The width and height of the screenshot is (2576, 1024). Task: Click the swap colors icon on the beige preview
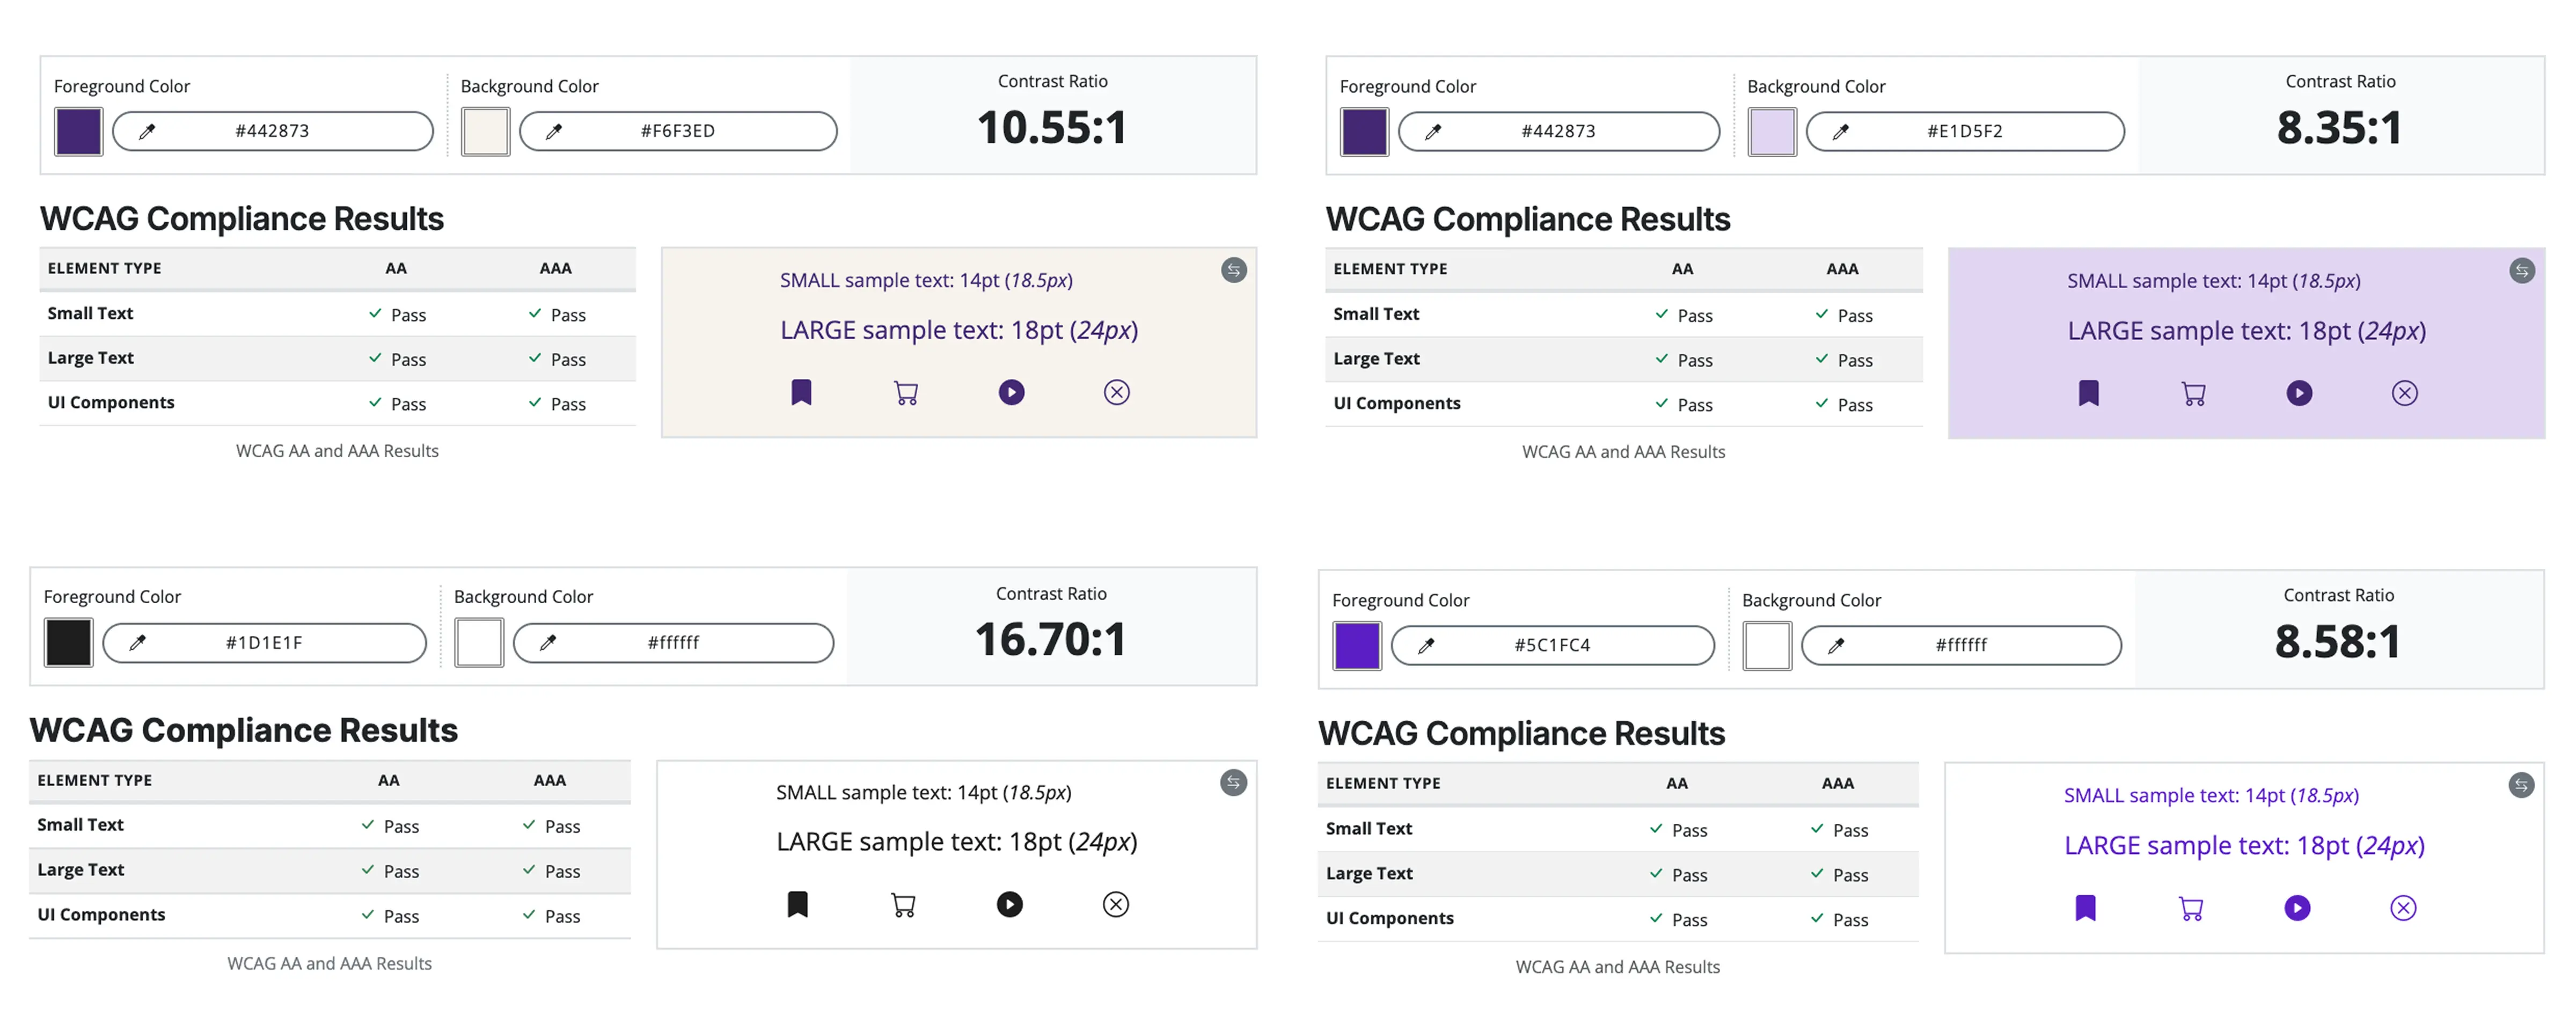1233,270
